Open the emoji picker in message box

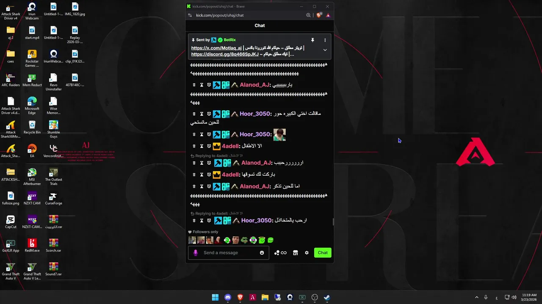pos(262,253)
